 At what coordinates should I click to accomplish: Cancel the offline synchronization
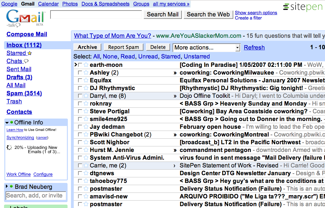coord(42,137)
